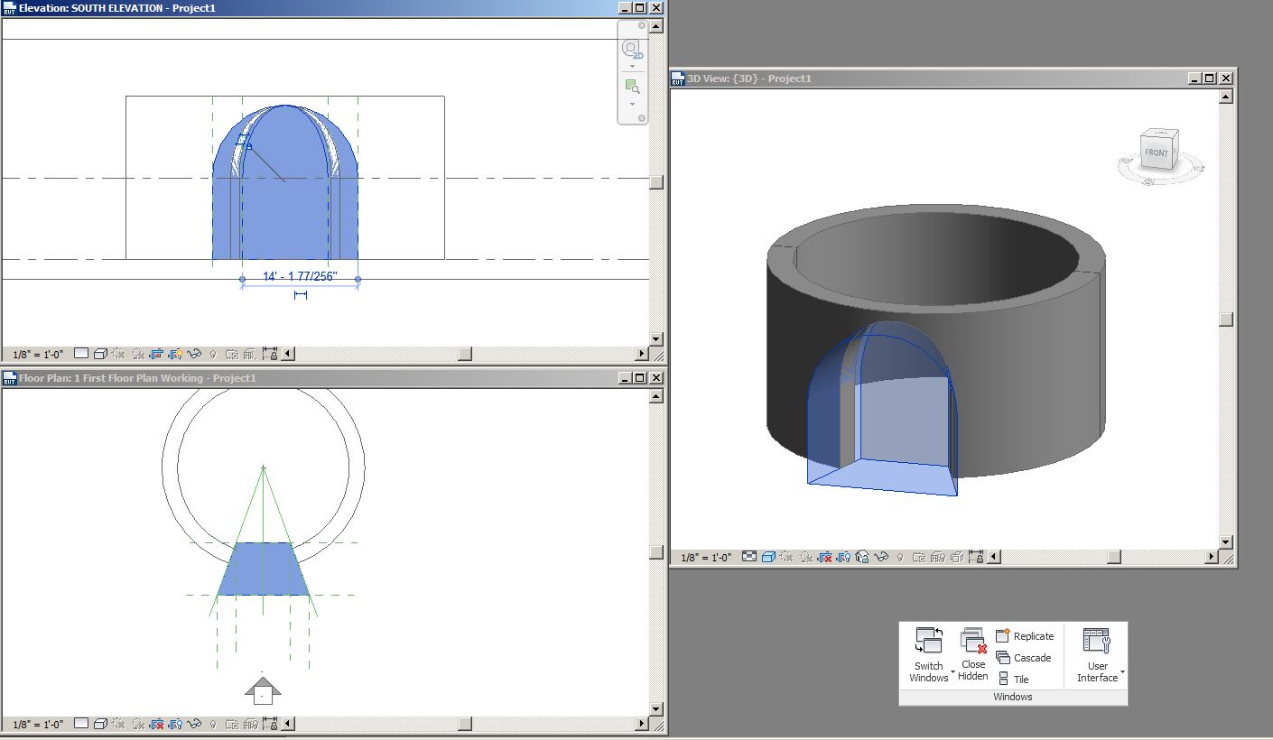Click the zoom region icon on the navigation bar
1273x740 pixels.
[632, 84]
